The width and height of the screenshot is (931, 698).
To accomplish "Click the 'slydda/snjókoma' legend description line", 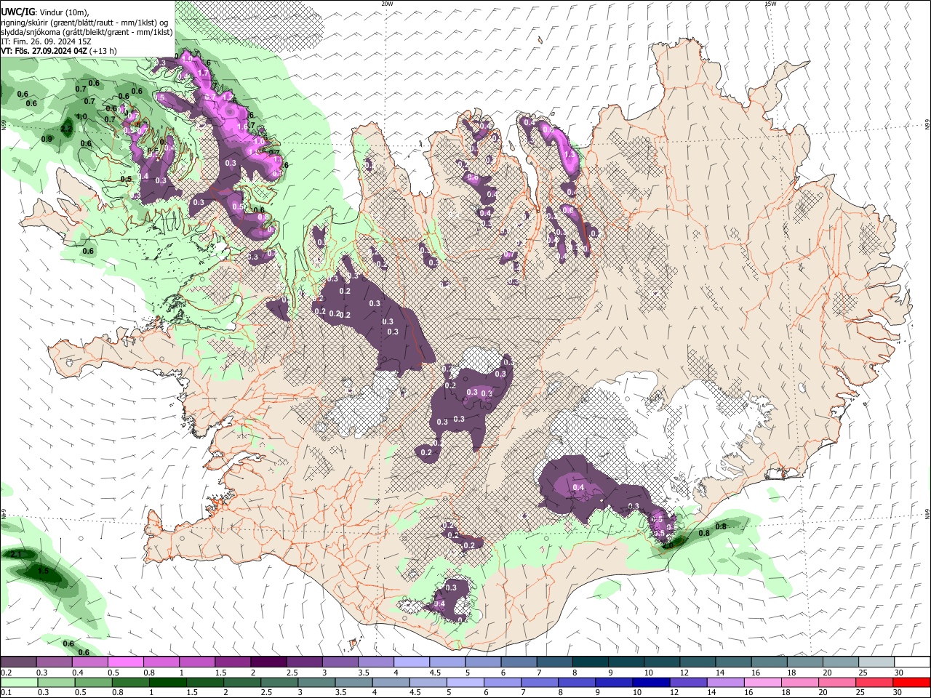I will 87,32.
